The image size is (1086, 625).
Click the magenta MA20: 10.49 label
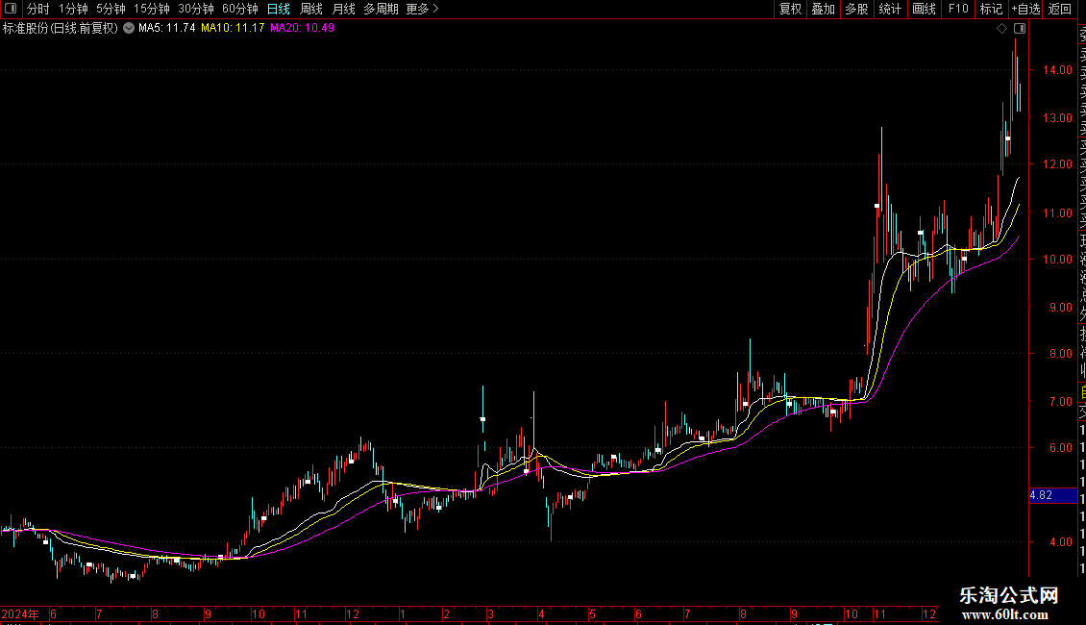(302, 29)
